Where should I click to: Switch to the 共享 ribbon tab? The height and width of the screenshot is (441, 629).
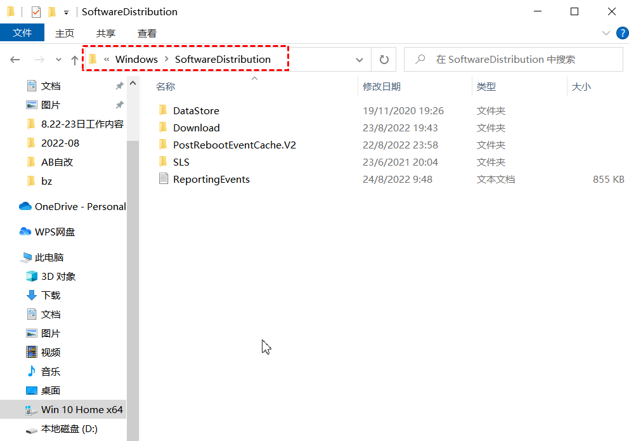106,33
